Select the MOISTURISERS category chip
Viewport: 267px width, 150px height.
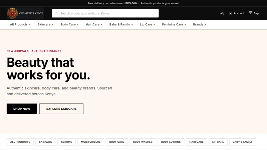point(90,142)
